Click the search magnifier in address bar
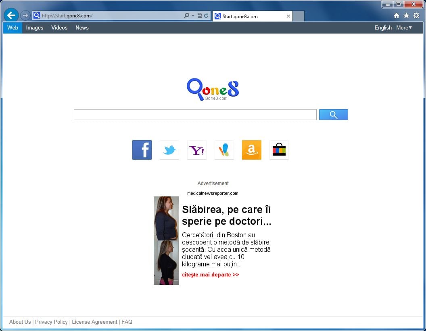This screenshot has height=331, width=426. [186, 15]
